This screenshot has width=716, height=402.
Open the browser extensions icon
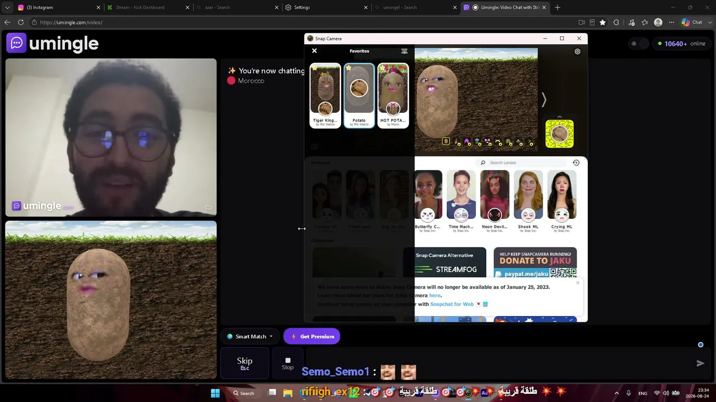click(616, 22)
